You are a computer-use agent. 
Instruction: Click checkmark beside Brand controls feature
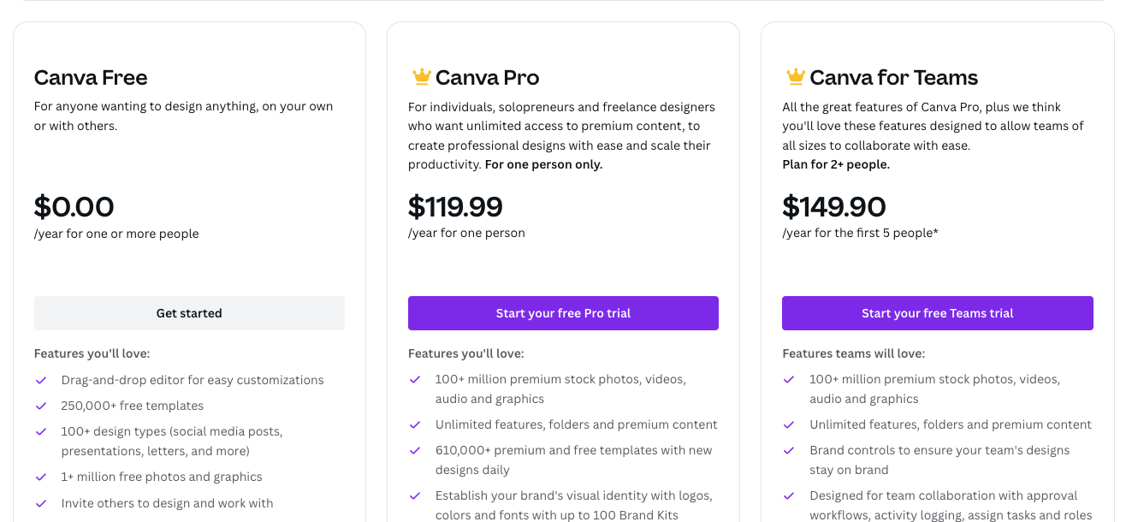[789, 450]
